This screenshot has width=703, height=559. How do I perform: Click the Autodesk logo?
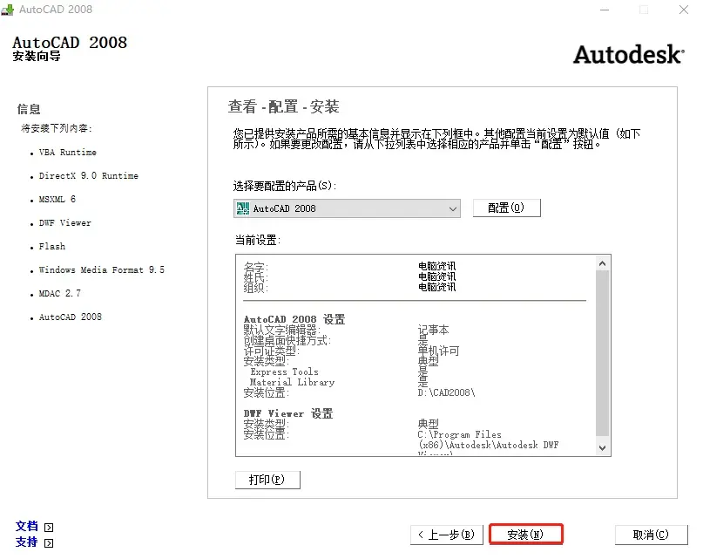click(x=629, y=54)
